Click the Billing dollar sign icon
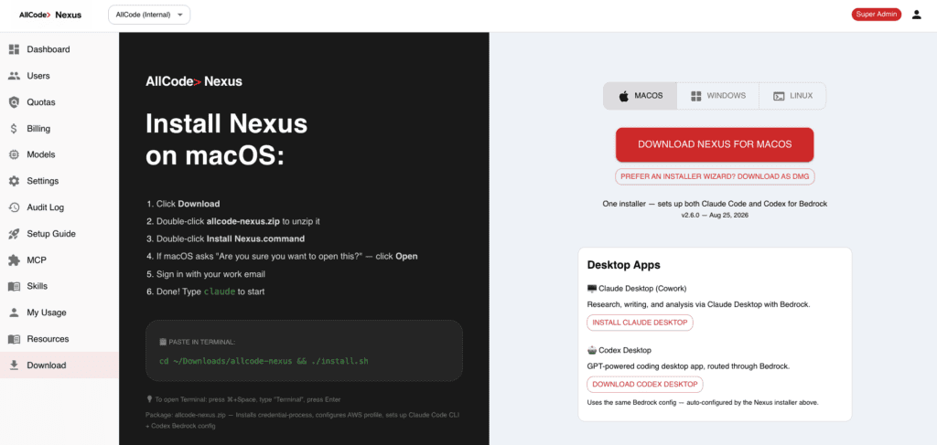937x445 pixels. pos(15,128)
